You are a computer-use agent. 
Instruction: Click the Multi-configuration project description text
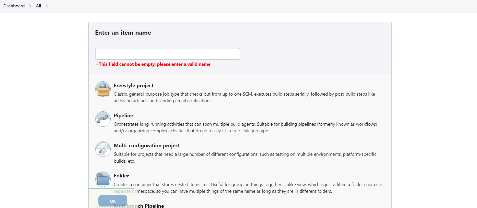(245, 158)
